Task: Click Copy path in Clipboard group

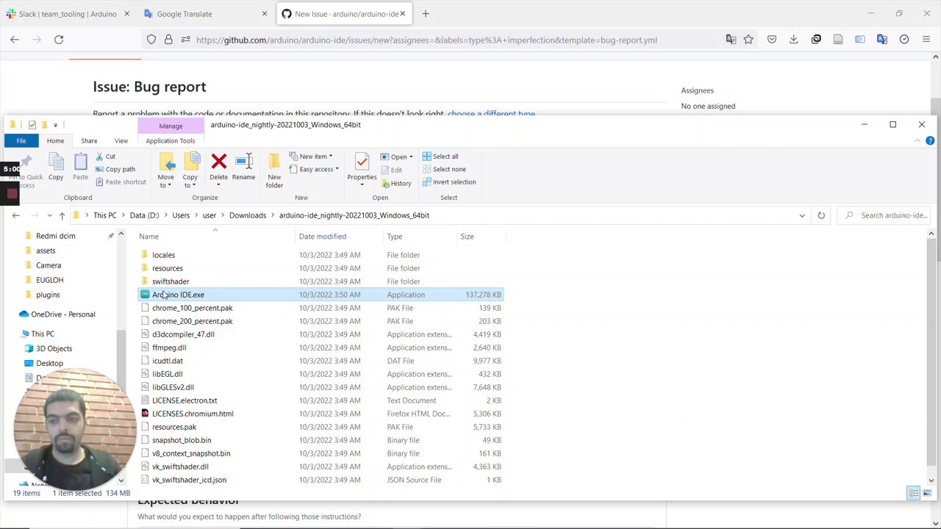Action: (x=115, y=169)
